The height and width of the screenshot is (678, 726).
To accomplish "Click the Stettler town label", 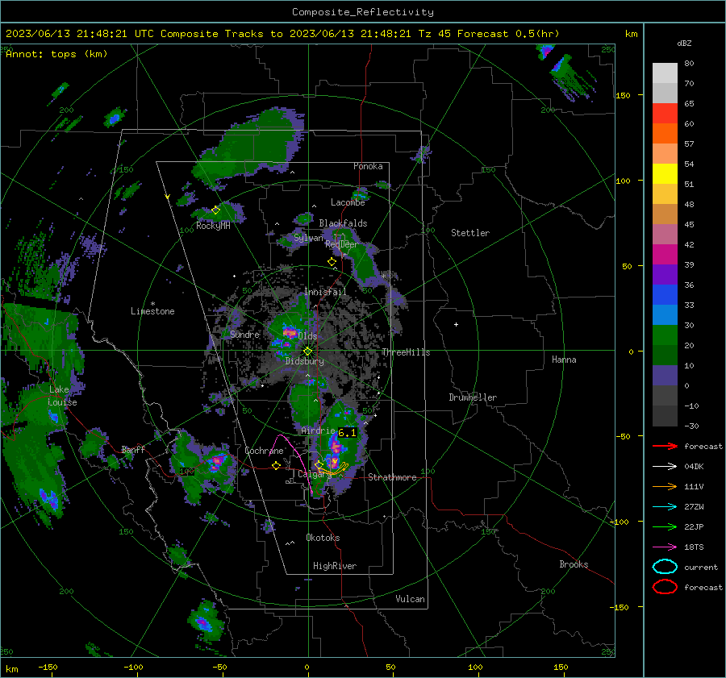I will click(470, 233).
